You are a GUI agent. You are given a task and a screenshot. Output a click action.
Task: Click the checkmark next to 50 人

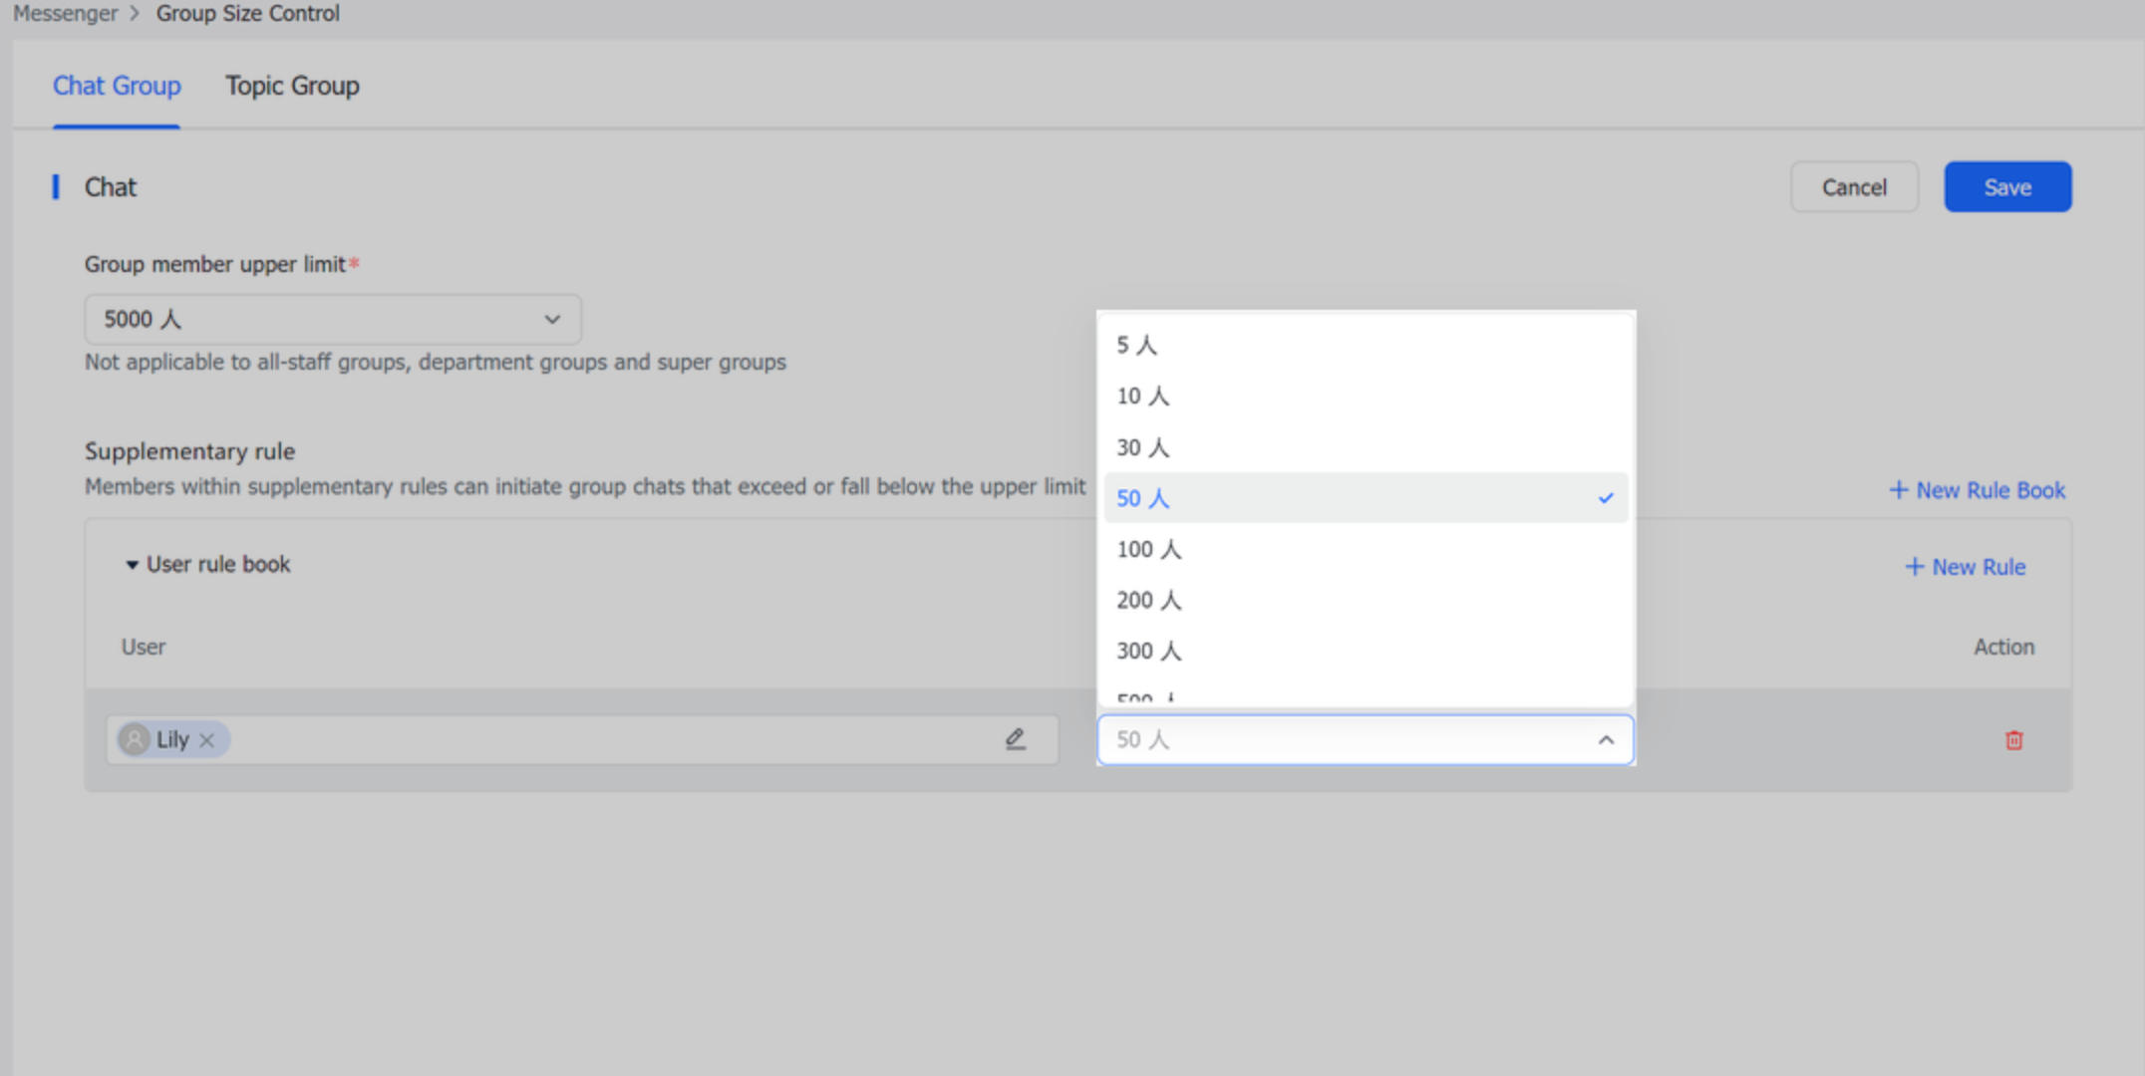(1606, 497)
